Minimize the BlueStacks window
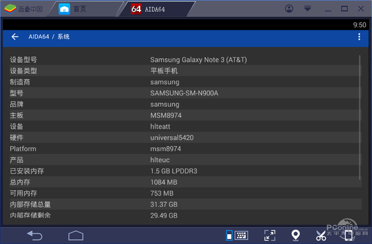 pos(328,10)
